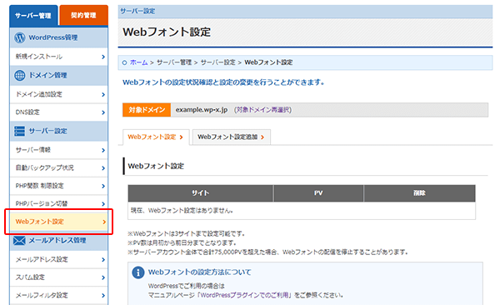500x305 pixels.
Task: Click the PV table column header
Action: (318, 193)
